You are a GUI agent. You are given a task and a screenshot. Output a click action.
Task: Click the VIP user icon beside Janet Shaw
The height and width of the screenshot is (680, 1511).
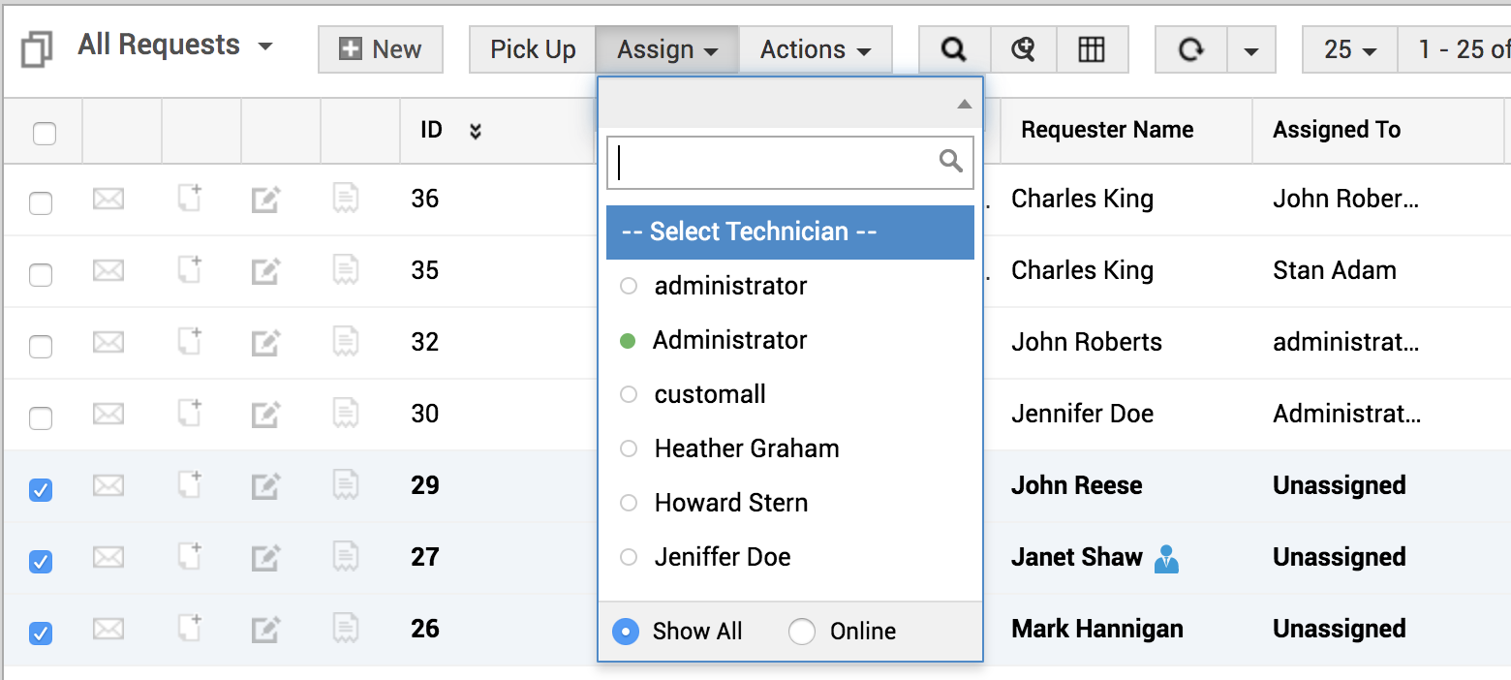coord(1167,558)
